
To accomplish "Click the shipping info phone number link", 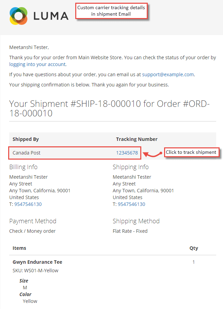I will 131,204.
